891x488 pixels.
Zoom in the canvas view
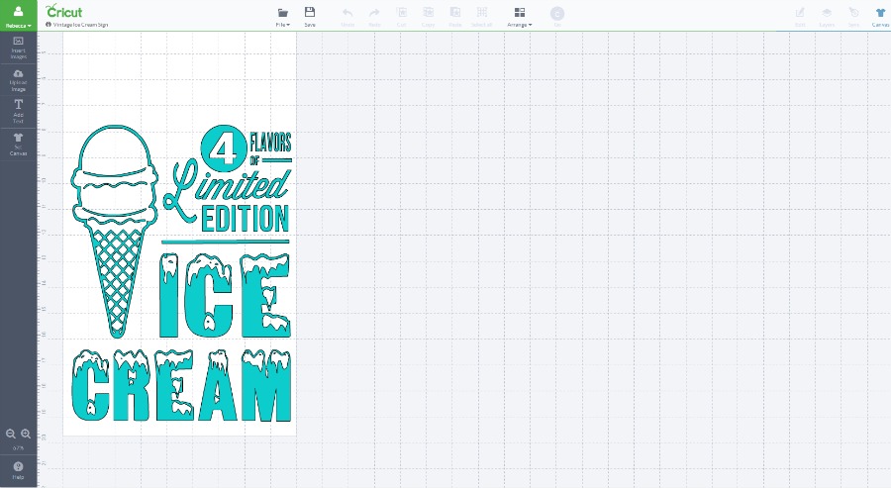point(26,434)
